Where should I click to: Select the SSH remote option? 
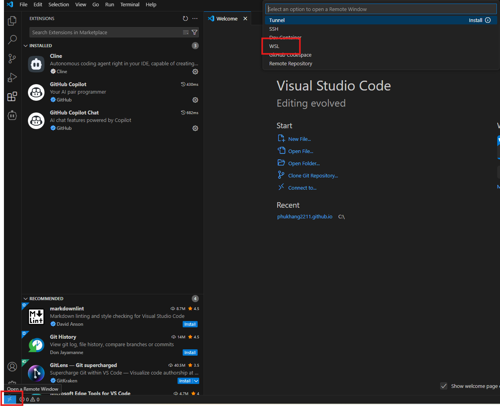coord(381,29)
